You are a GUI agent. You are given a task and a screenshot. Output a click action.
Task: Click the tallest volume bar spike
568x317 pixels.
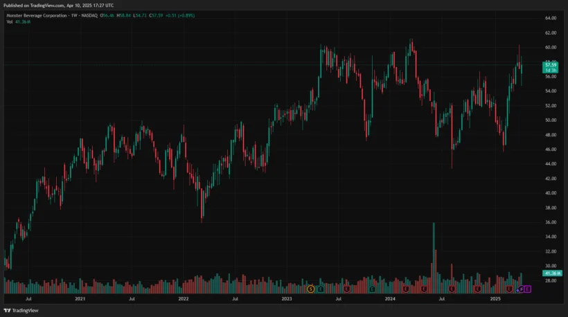coord(434,257)
